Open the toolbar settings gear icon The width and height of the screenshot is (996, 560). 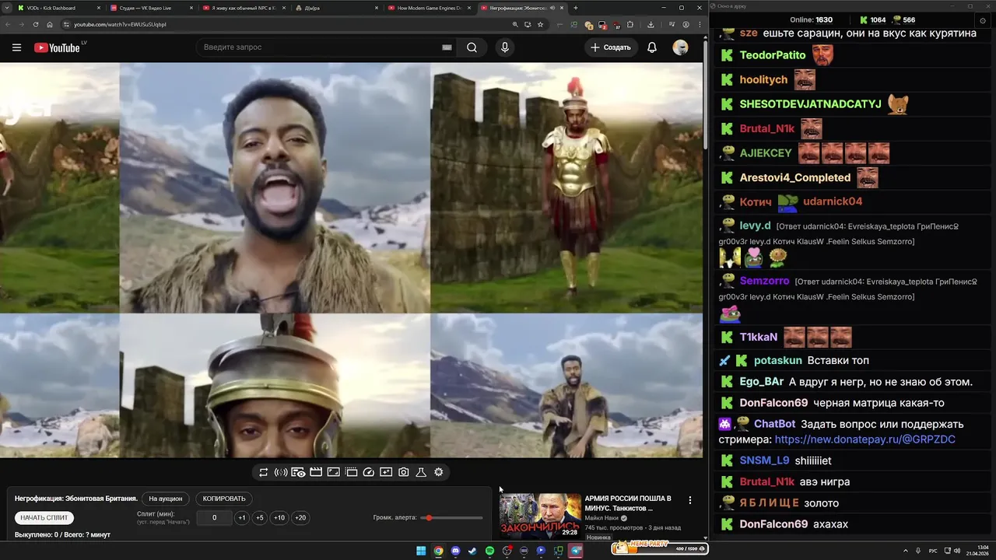tap(439, 472)
